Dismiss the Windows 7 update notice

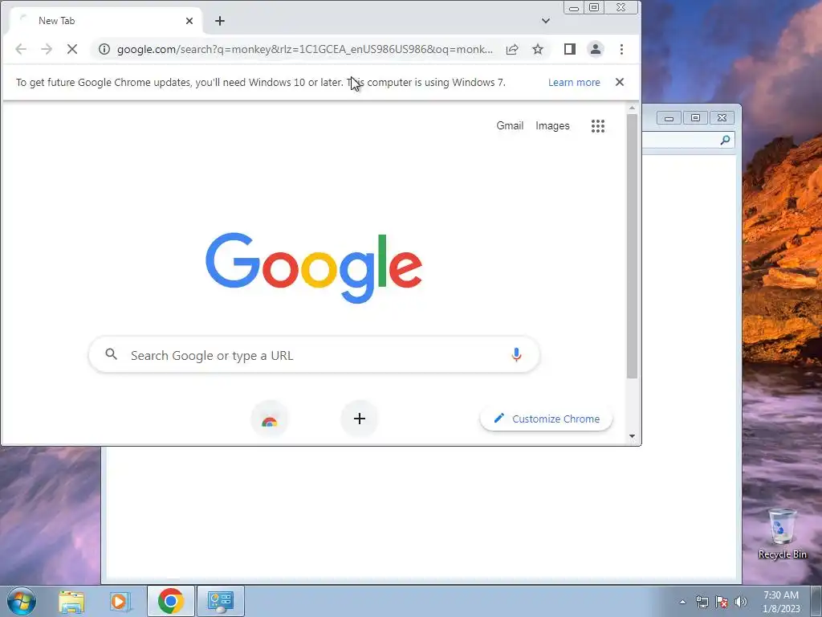pos(620,82)
